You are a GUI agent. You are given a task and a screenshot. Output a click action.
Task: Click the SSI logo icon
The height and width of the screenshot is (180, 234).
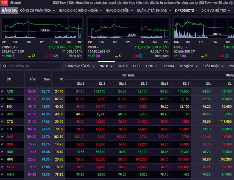[4, 3]
